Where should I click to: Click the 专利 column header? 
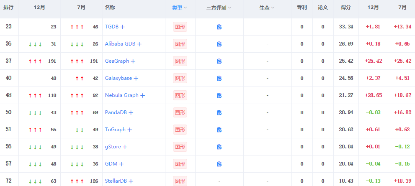coord(302,8)
